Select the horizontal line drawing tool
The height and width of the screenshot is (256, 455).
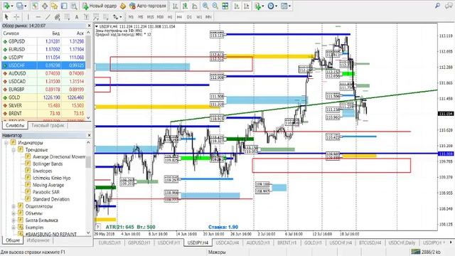tap(38, 17)
